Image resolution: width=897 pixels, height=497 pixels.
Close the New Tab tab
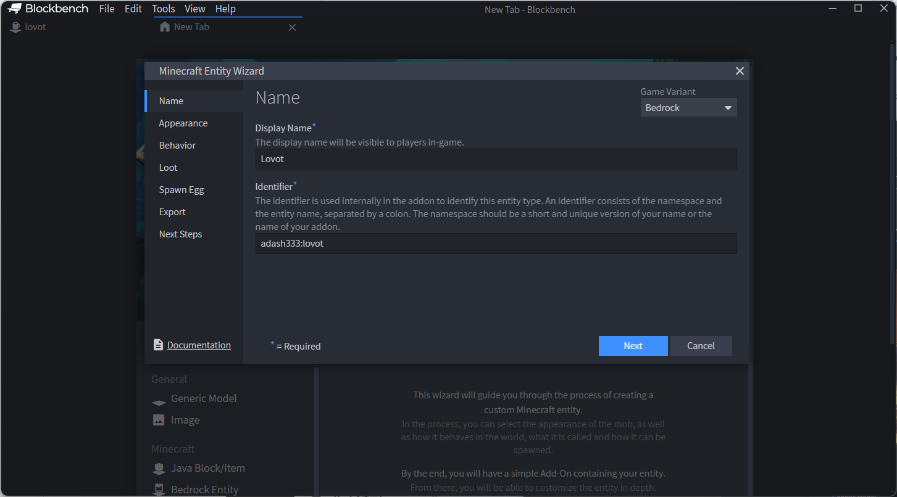(293, 28)
